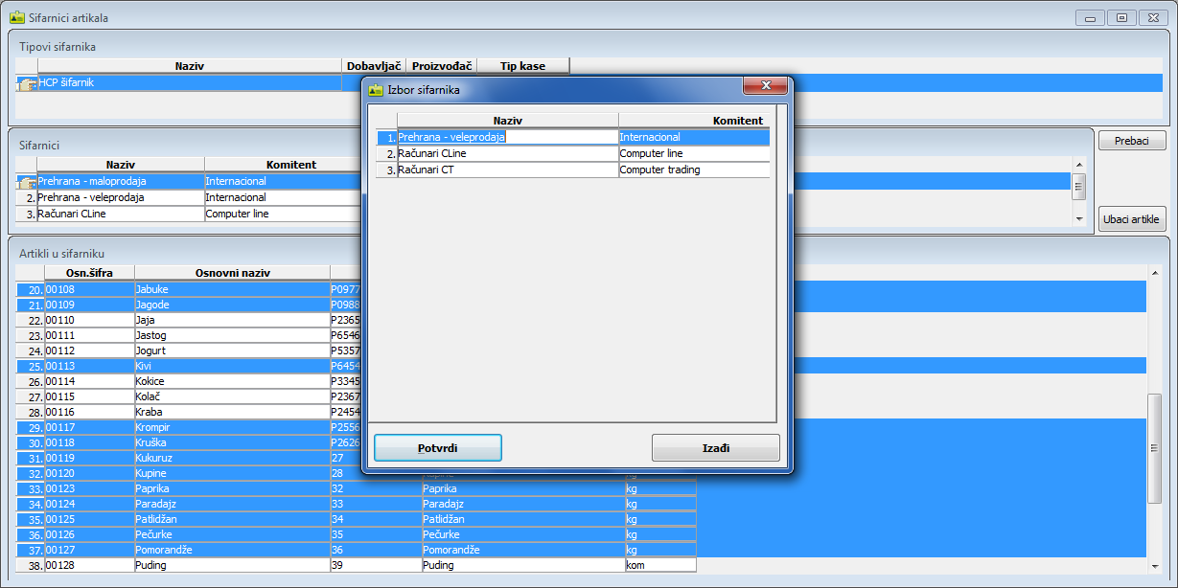Click the Osnovni naziv column header

click(x=232, y=273)
